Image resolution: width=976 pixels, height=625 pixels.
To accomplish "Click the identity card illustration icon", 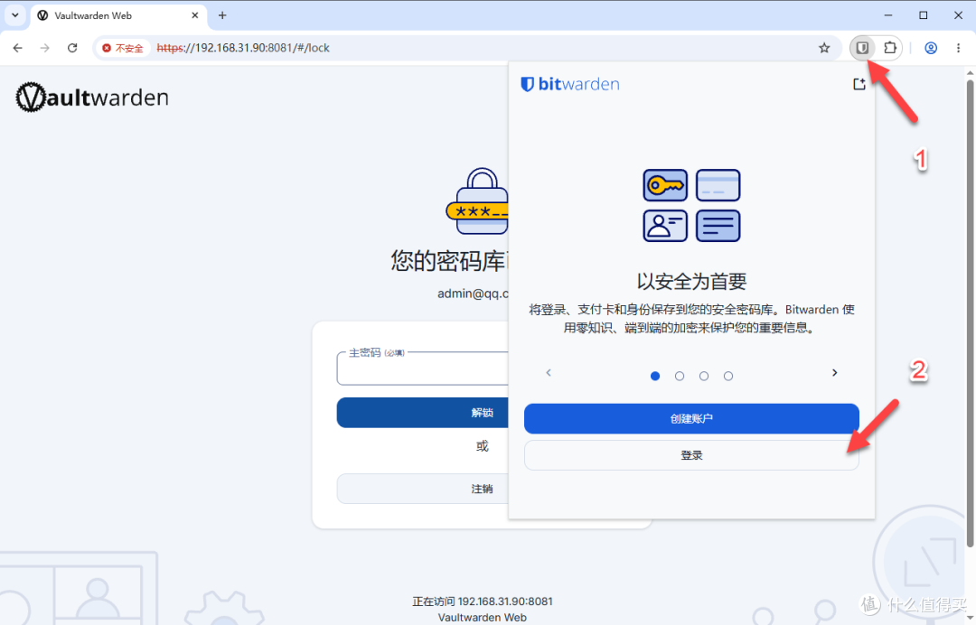I will [665, 226].
